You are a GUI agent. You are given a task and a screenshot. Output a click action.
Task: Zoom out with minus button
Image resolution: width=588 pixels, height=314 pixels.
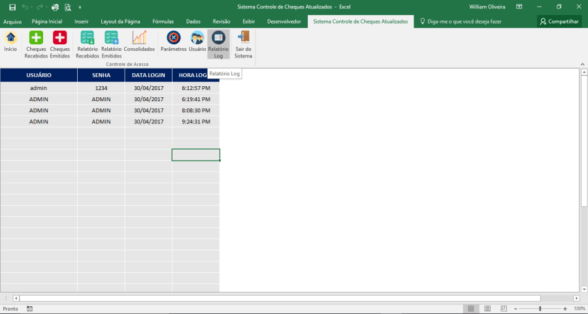tap(515, 309)
